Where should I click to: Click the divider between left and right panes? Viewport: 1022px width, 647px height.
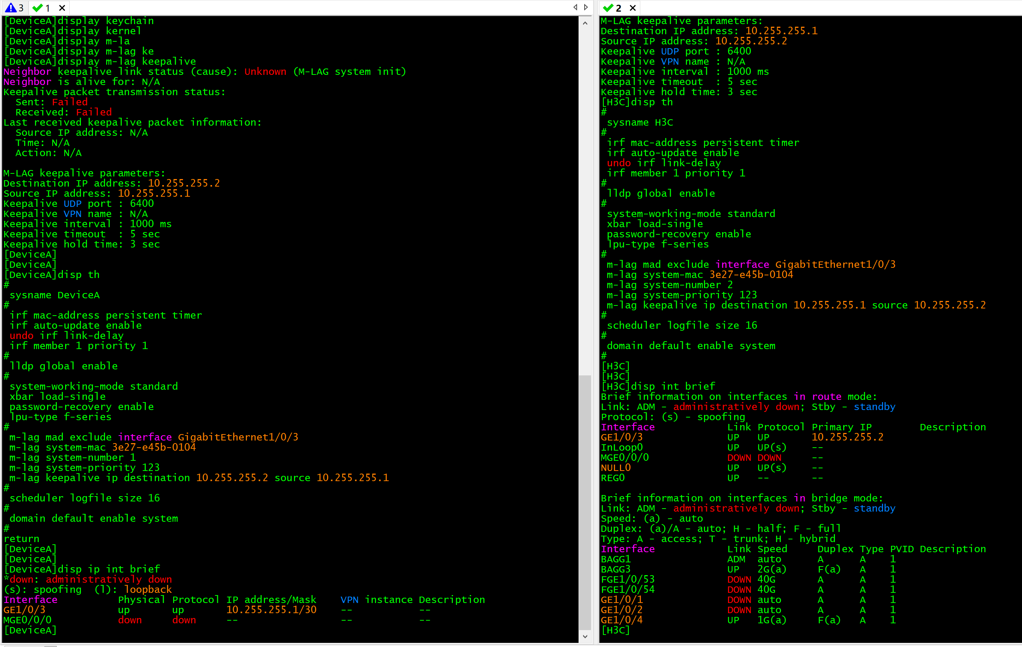[x=596, y=322]
